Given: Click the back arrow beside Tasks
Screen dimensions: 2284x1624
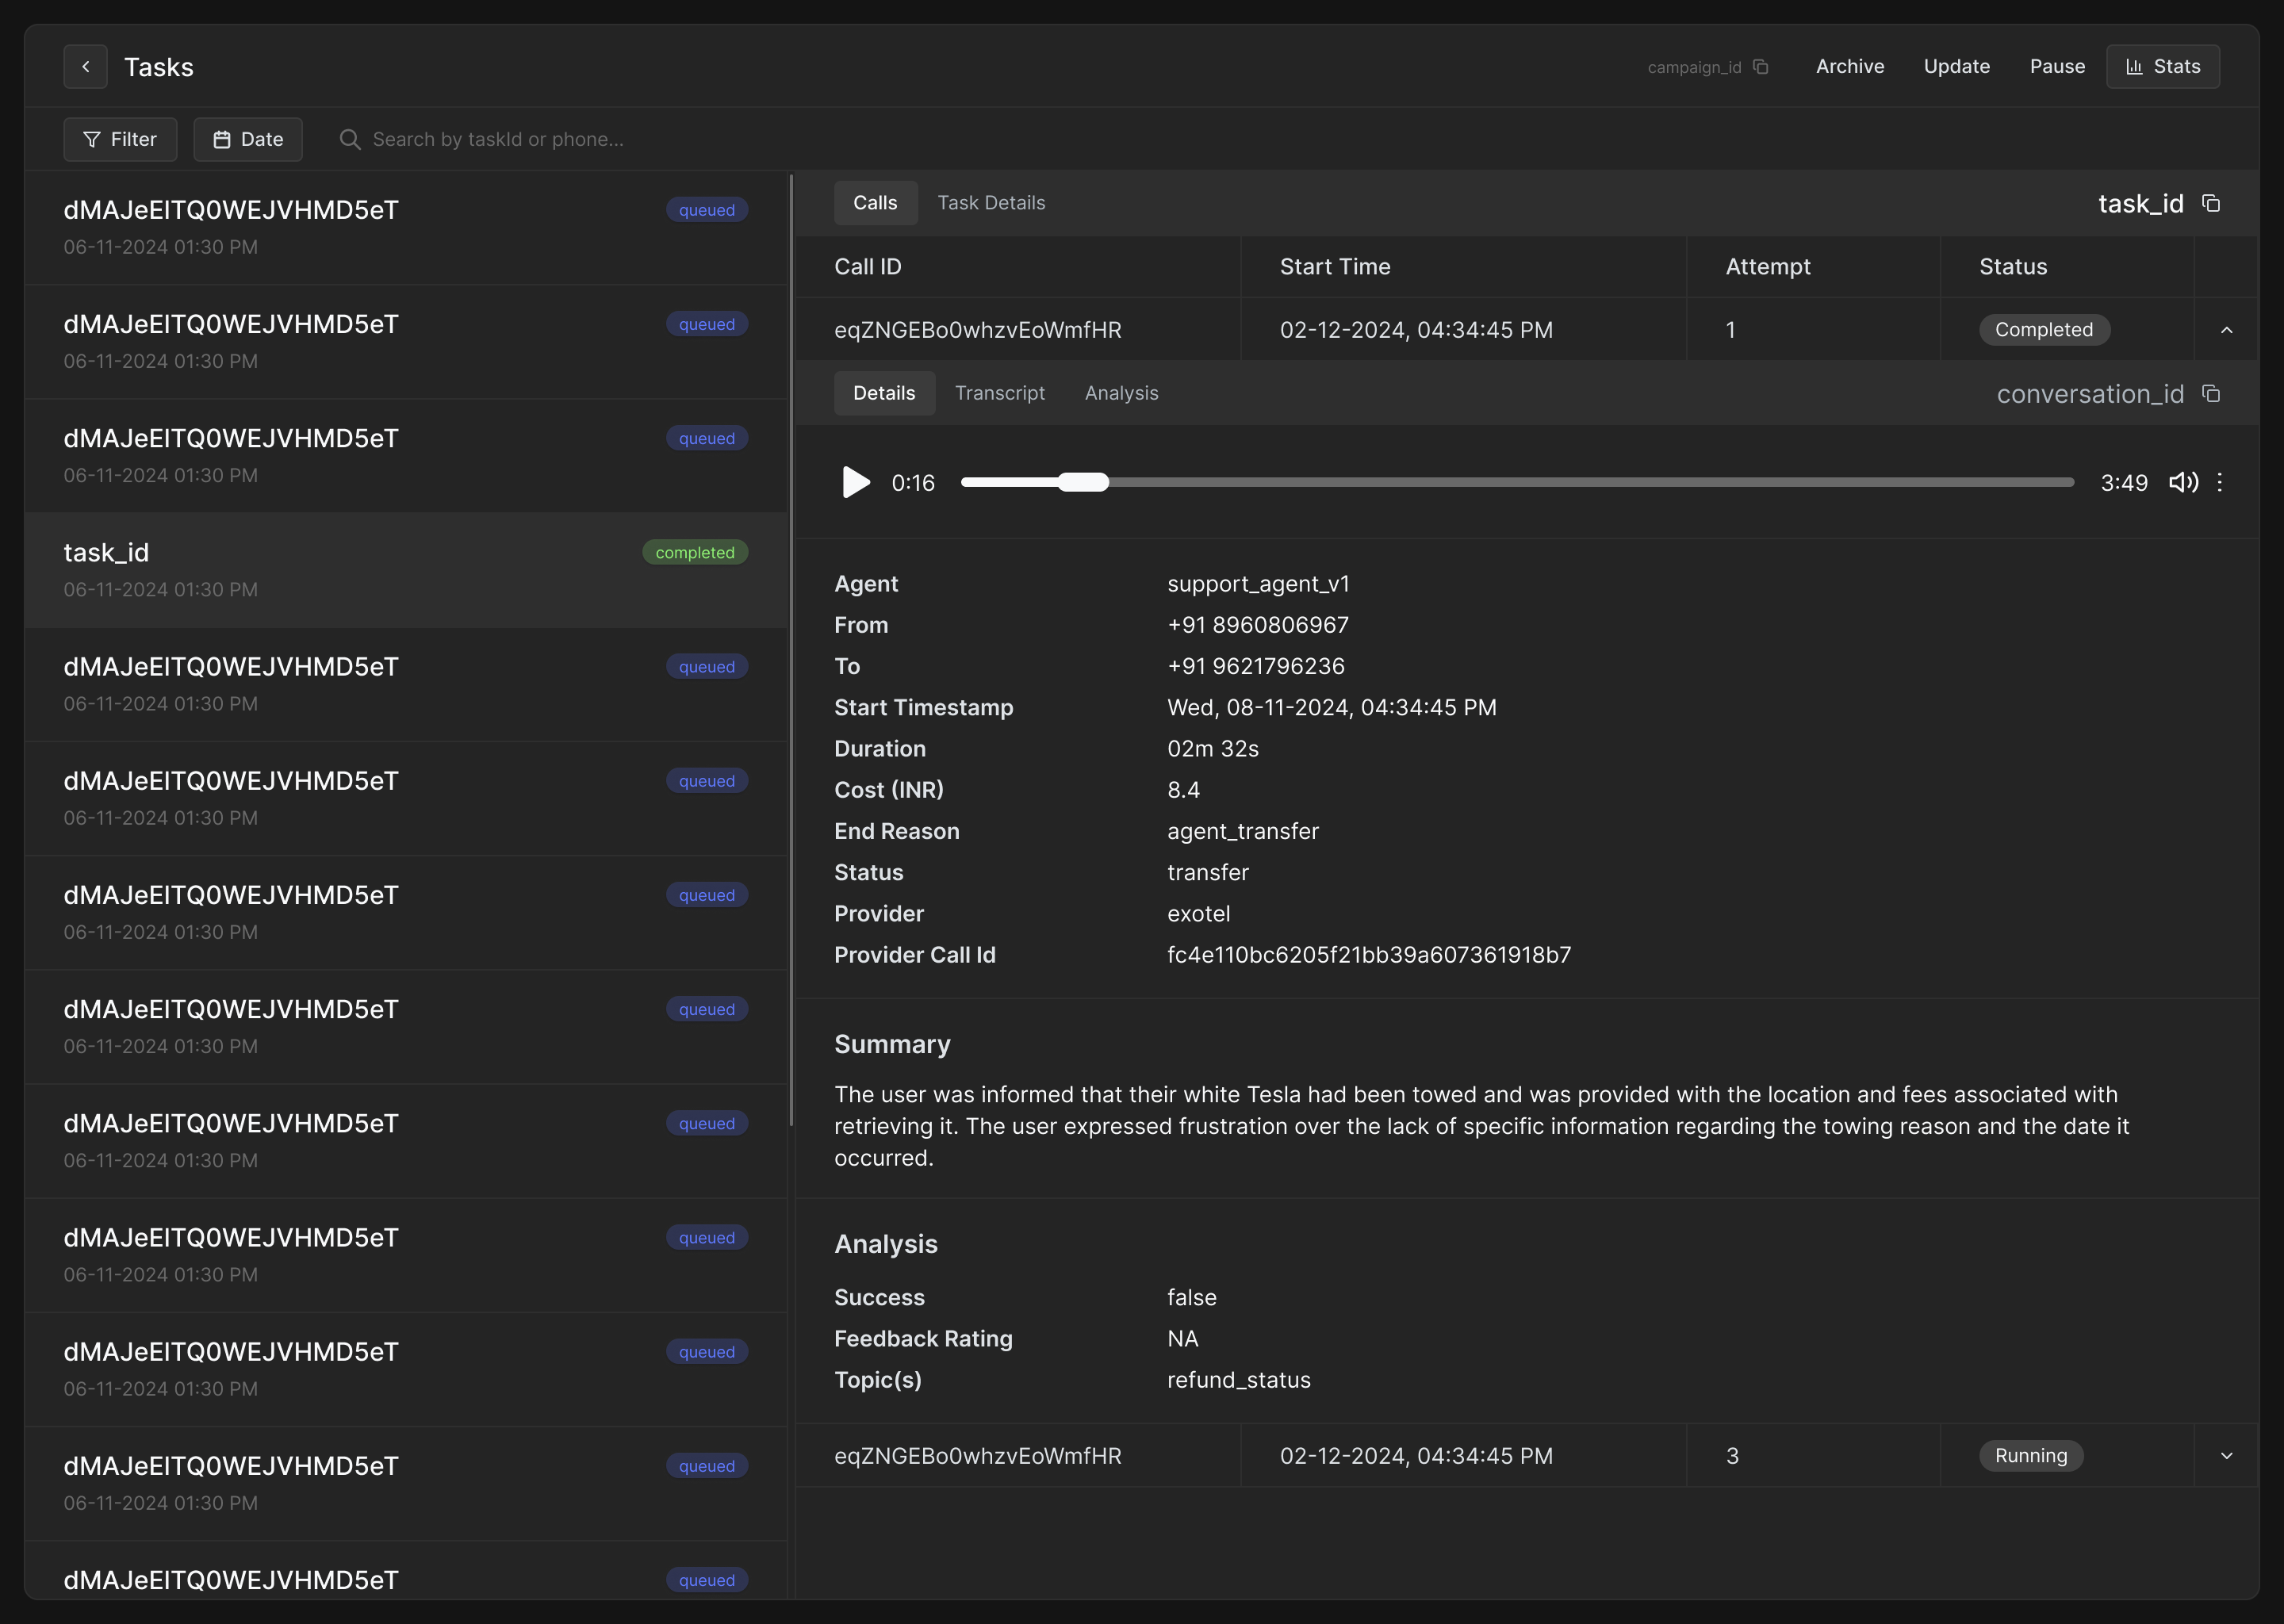Looking at the screenshot, I should [85, 67].
